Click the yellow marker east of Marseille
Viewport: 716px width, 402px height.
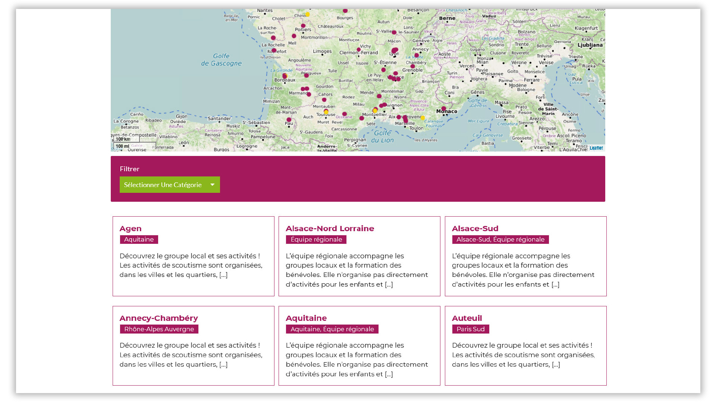(x=423, y=118)
